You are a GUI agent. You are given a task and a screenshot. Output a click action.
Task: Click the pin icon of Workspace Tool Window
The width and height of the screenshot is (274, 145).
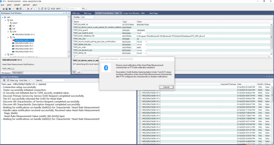click(x=66, y=13)
